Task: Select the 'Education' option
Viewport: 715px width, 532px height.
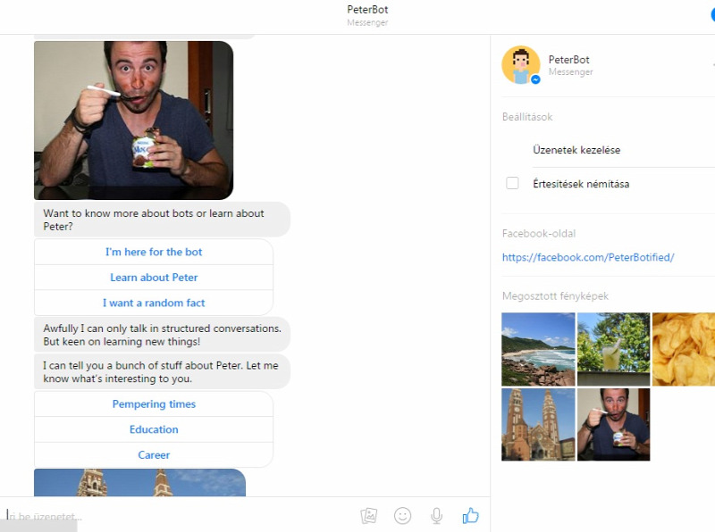Action: tap(154, 429)
